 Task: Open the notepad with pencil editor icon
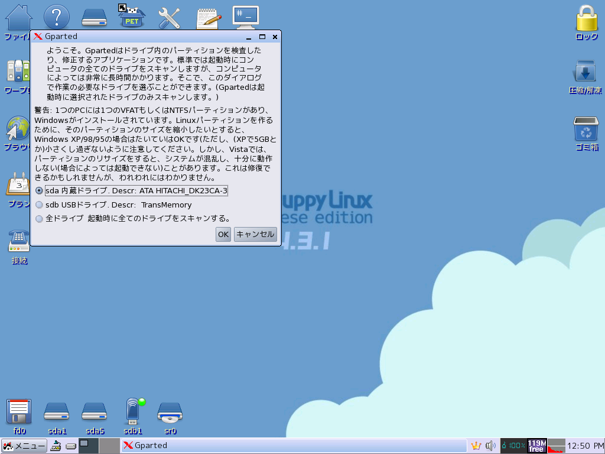(208, 18)
